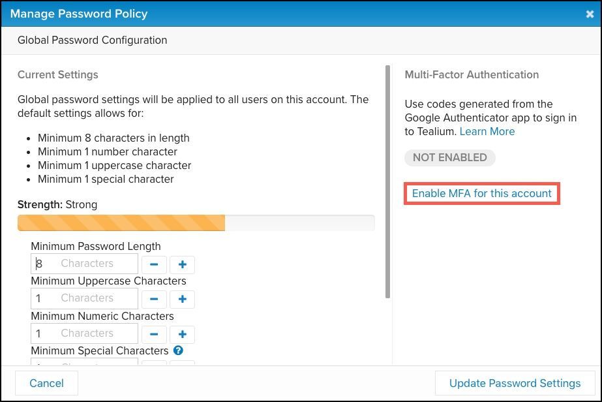Image resolution: width=602 pixels, height=402 pixels.
Task: Focus the Minimum Password Length field
Action: (84, 264)
